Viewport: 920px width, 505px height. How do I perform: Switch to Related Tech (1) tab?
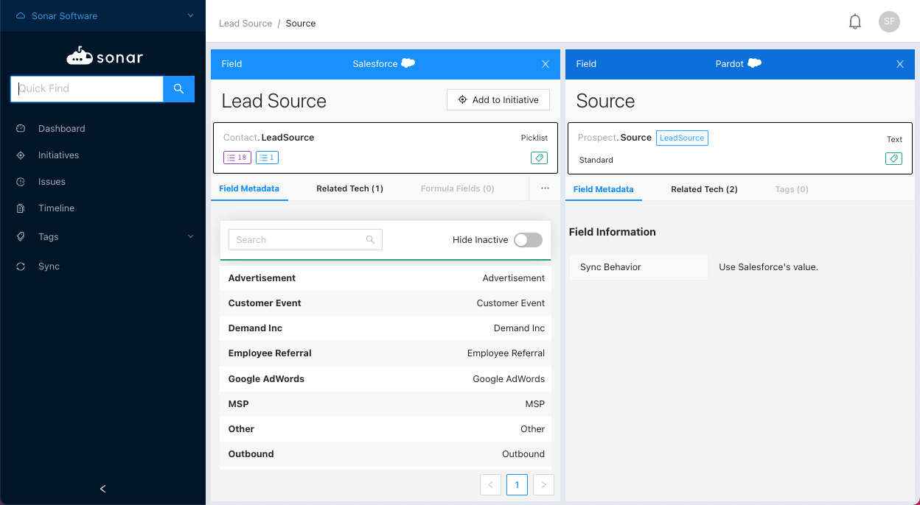click(x=349, y=188)
